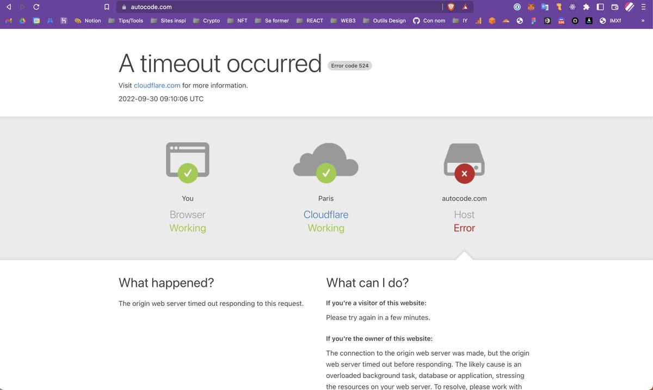
Task: Open the REACT bookmark folder
Action: click(310, 21)
